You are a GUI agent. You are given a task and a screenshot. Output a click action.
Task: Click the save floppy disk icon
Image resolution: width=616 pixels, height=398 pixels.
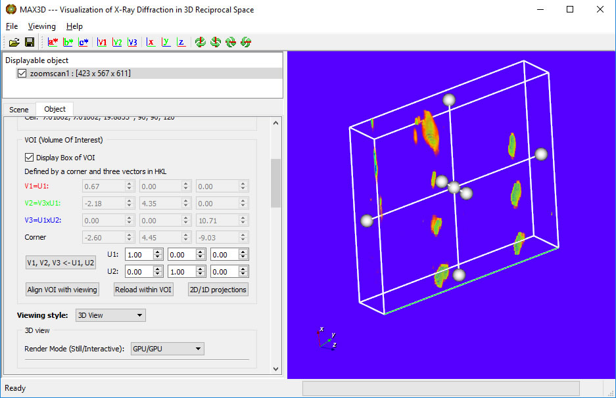30,42
